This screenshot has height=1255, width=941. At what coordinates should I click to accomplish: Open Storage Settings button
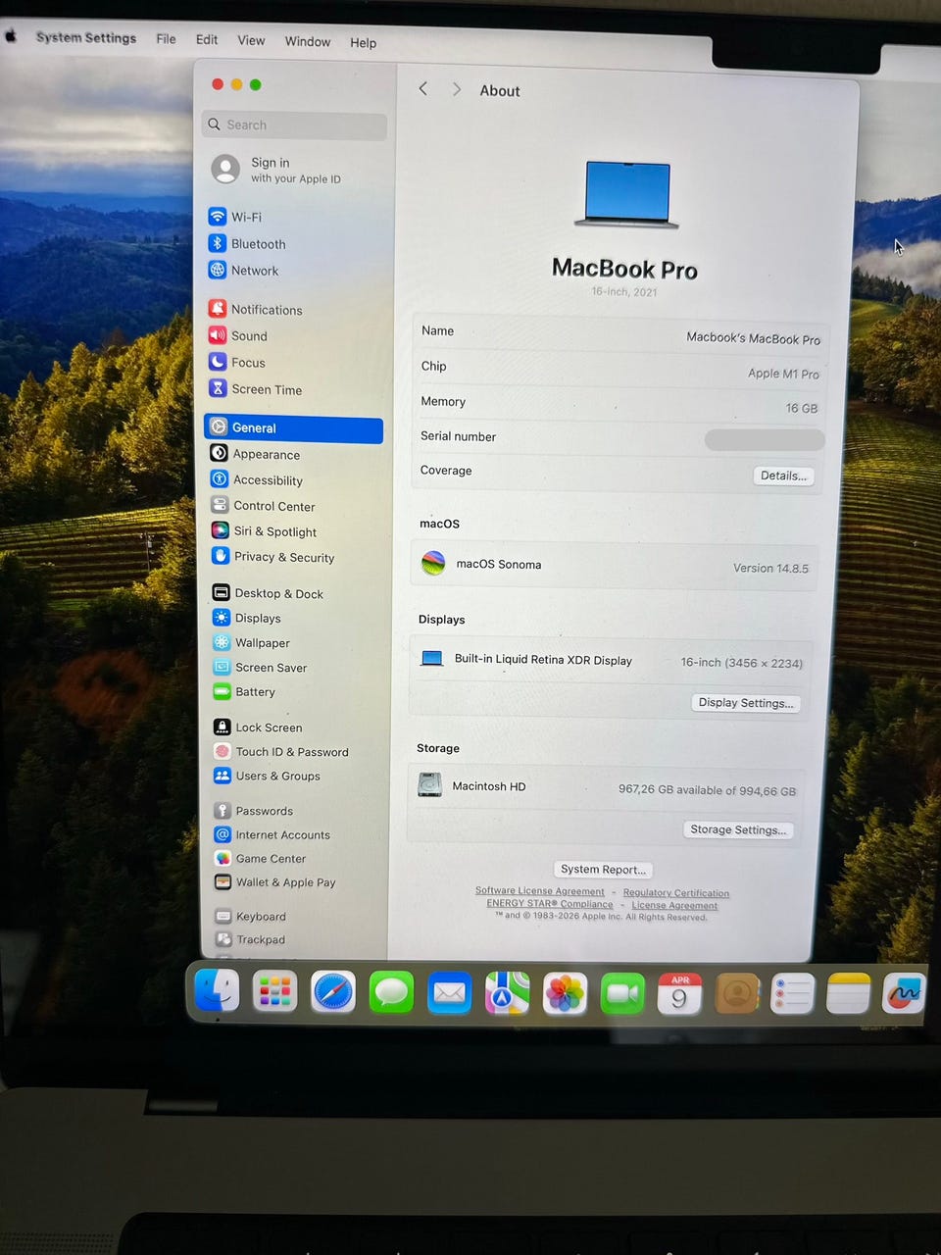pos(738,829)
